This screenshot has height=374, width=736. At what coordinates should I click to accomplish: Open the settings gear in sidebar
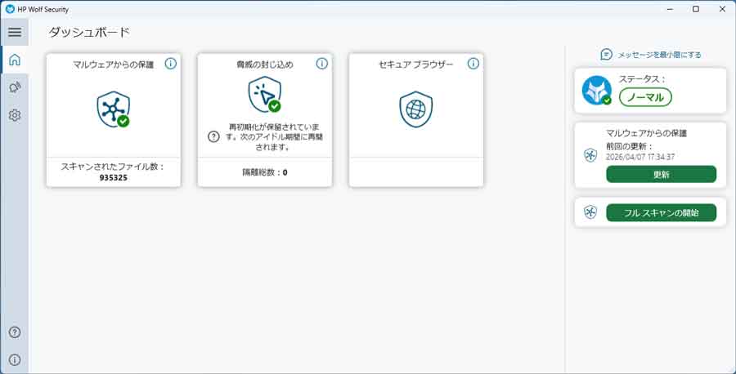click(14, 115)
